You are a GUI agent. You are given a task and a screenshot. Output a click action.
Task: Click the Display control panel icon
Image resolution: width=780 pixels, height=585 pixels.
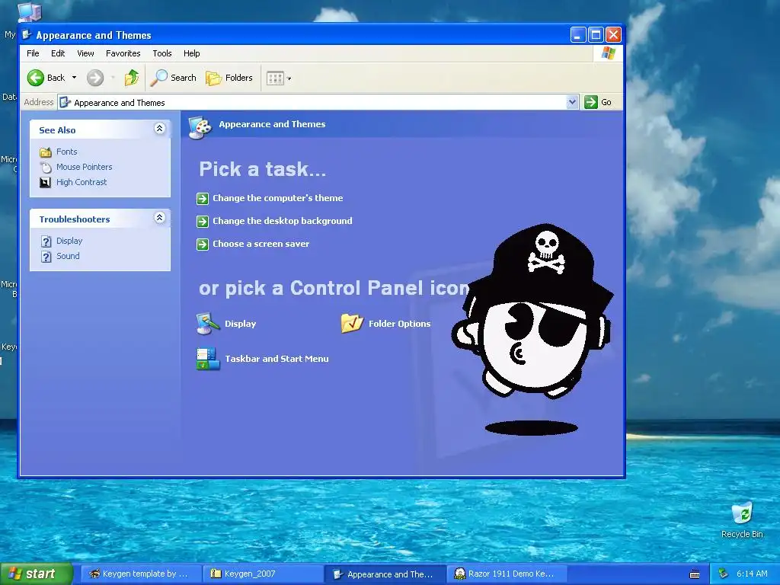[208, 324]
